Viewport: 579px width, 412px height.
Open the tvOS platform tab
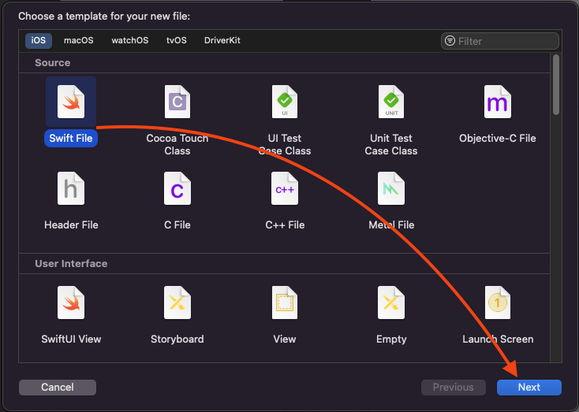[177, 40]
